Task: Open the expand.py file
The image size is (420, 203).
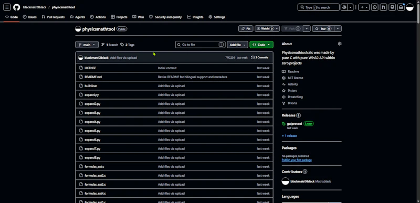Action: coord(91,95)
